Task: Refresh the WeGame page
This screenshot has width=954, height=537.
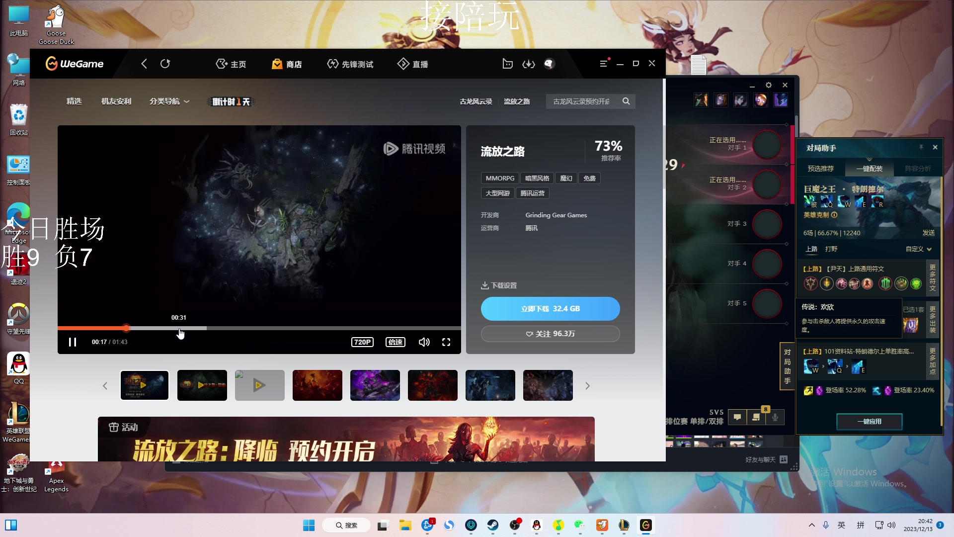Action: click(165, 64)
